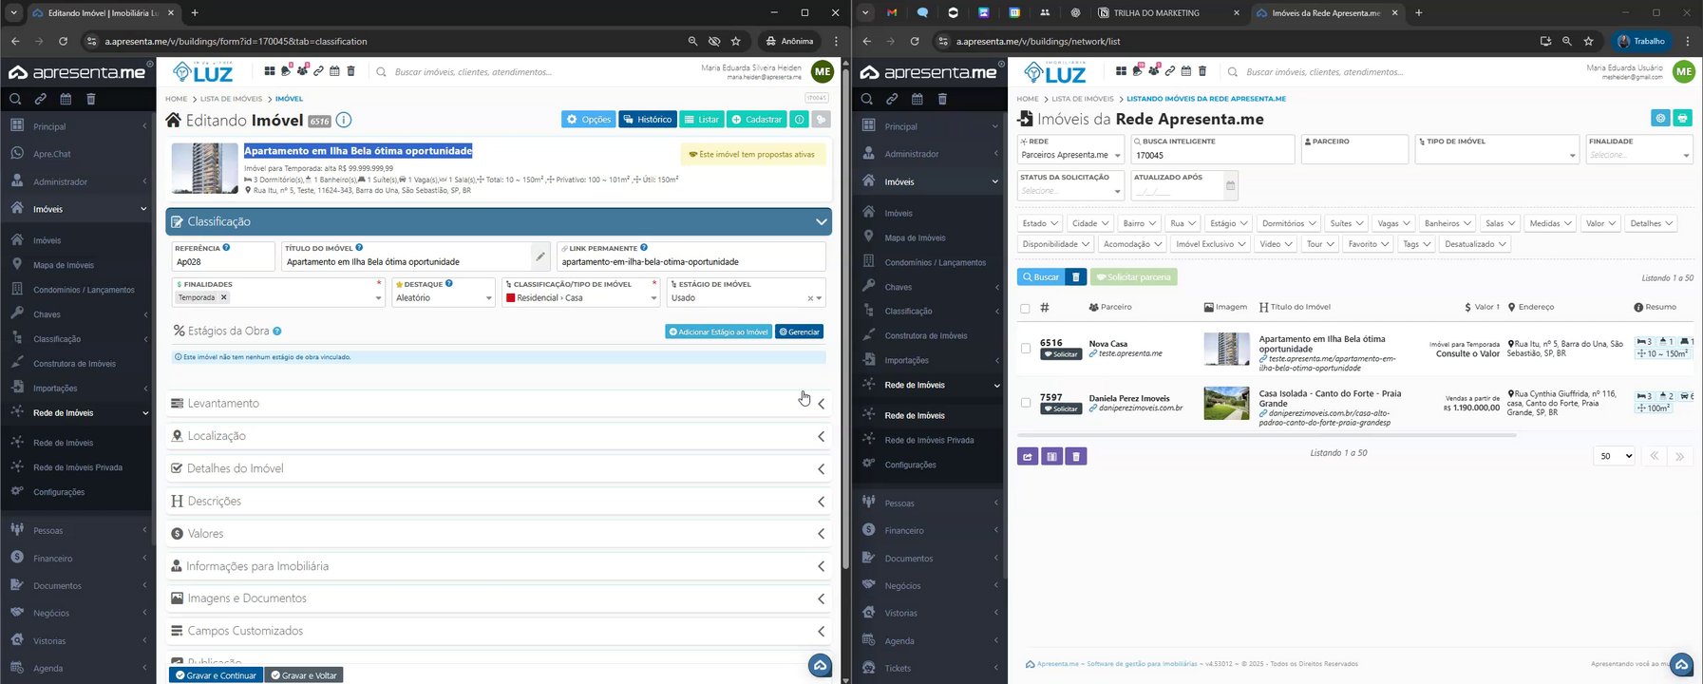Click the Histórico button

pos(647,120)
